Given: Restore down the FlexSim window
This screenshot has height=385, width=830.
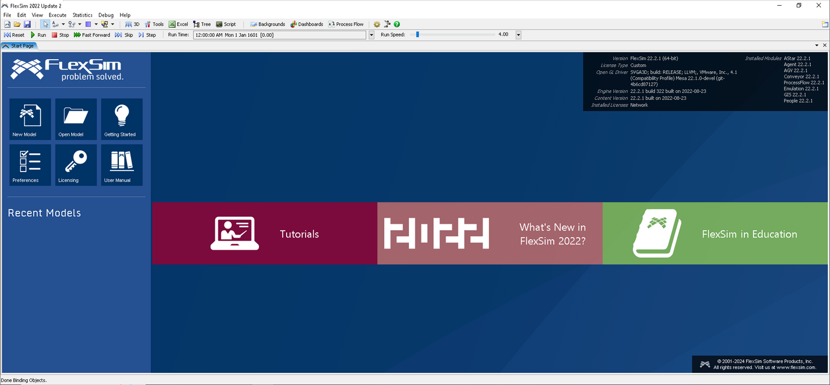Looking at the screenshot, I should (x=799, y=5).
